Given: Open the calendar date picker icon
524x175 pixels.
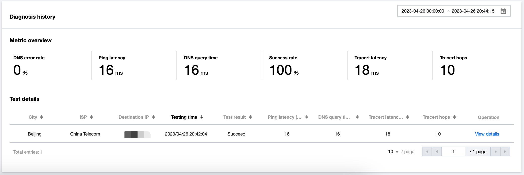Looking at the screenshot, I should pyautogui.click(x=503, y=11).
